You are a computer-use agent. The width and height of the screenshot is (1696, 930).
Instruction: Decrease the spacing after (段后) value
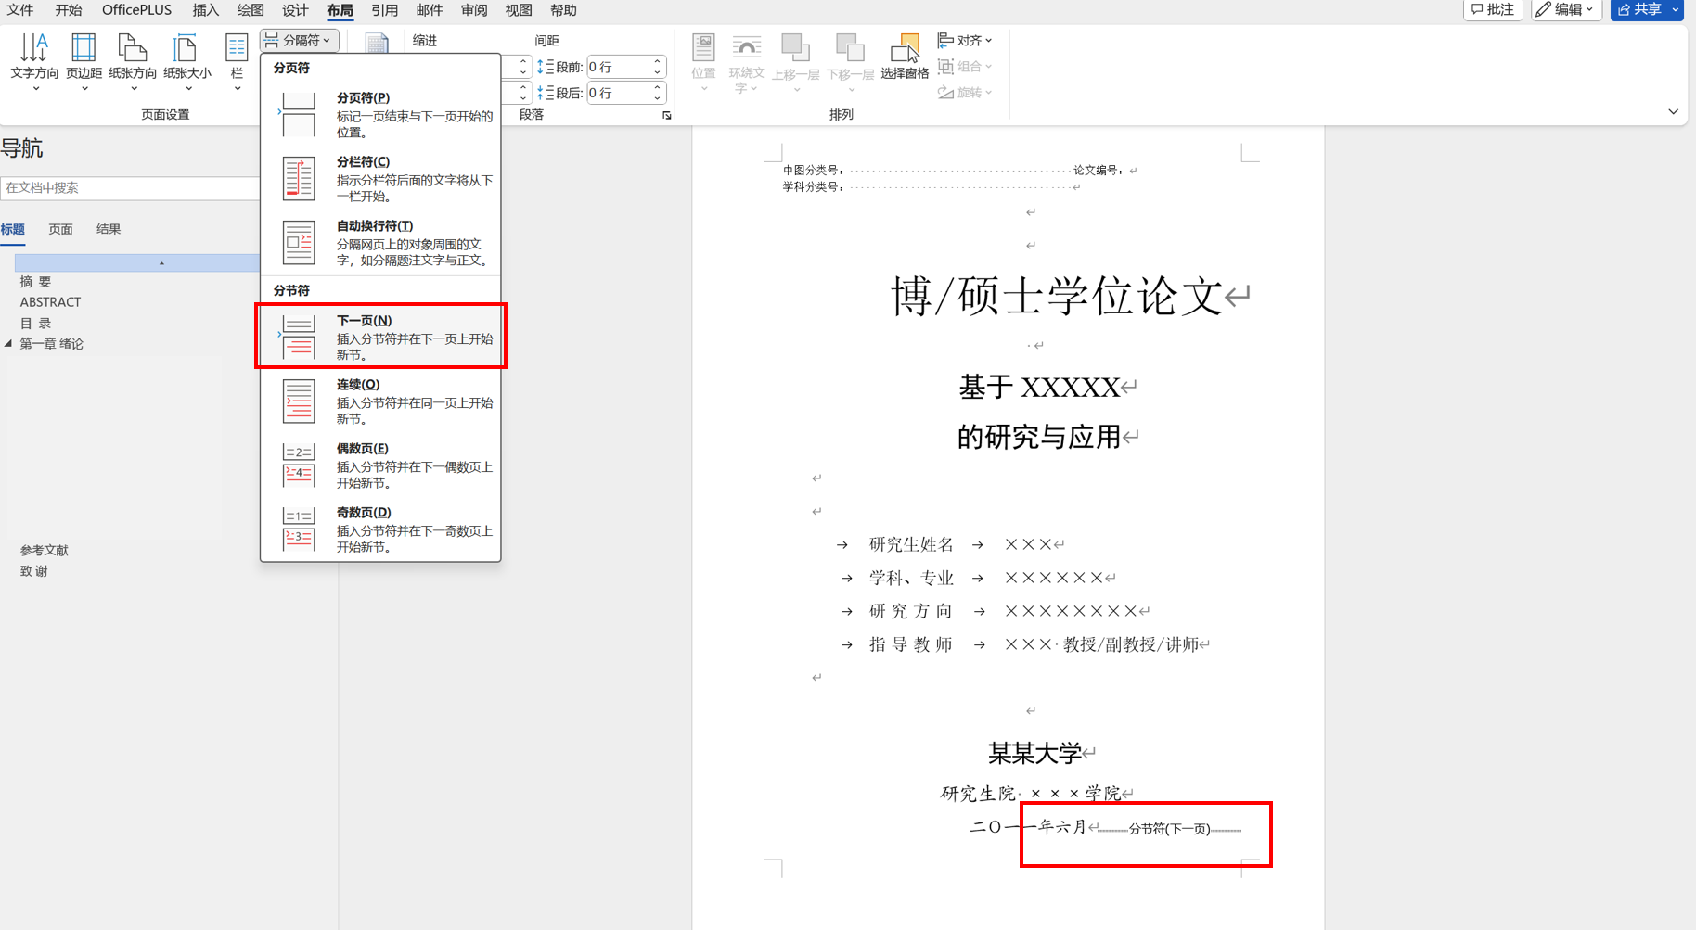(x=658, y=97)
